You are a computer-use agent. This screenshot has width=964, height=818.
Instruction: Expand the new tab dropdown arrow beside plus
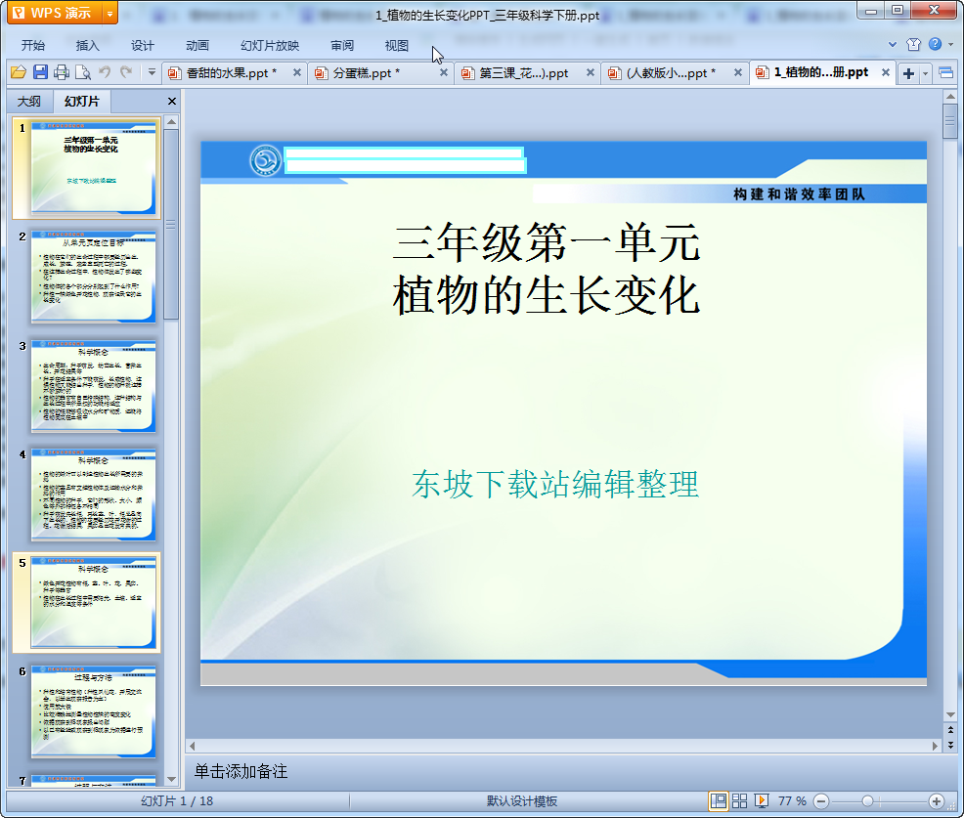pos(925,73)
